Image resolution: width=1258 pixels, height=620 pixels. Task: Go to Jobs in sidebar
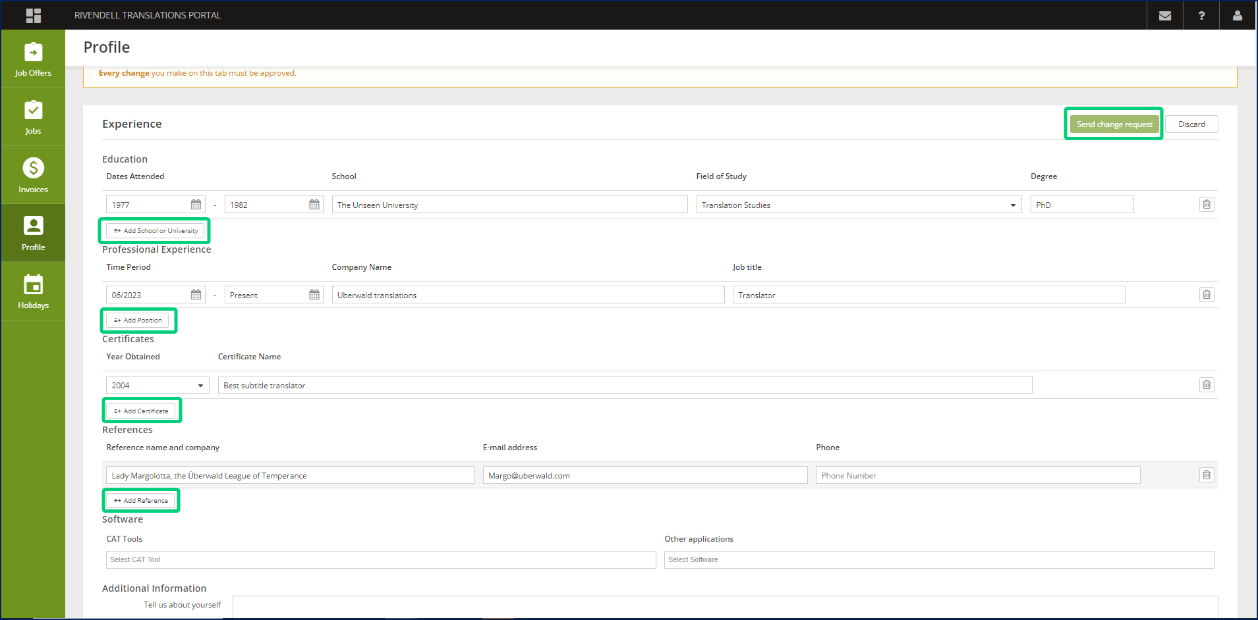(x=33, y=117)
